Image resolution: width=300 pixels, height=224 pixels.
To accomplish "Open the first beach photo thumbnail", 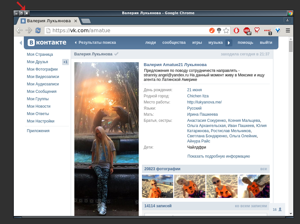I will (x=157, y=186).
